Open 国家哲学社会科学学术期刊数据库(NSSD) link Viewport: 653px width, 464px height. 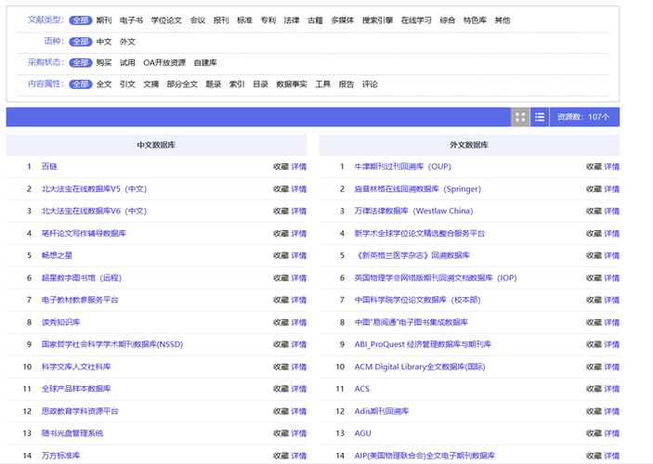[112, 344]
